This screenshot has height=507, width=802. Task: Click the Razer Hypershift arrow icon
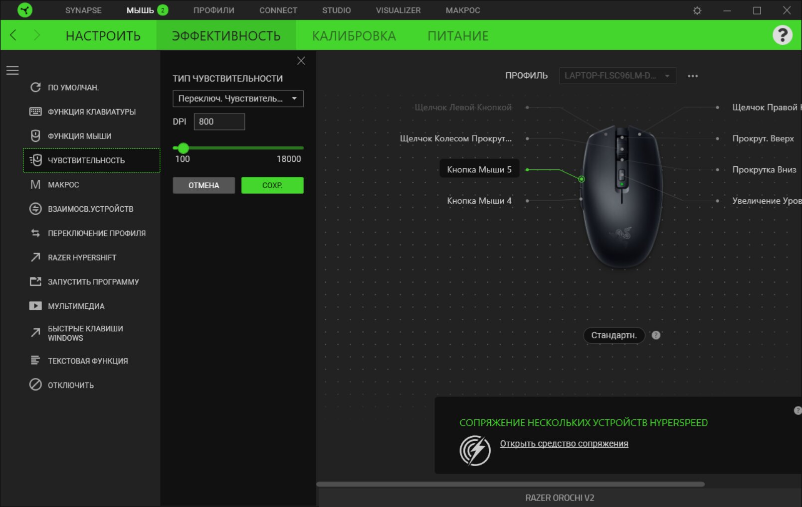[35, 257]
